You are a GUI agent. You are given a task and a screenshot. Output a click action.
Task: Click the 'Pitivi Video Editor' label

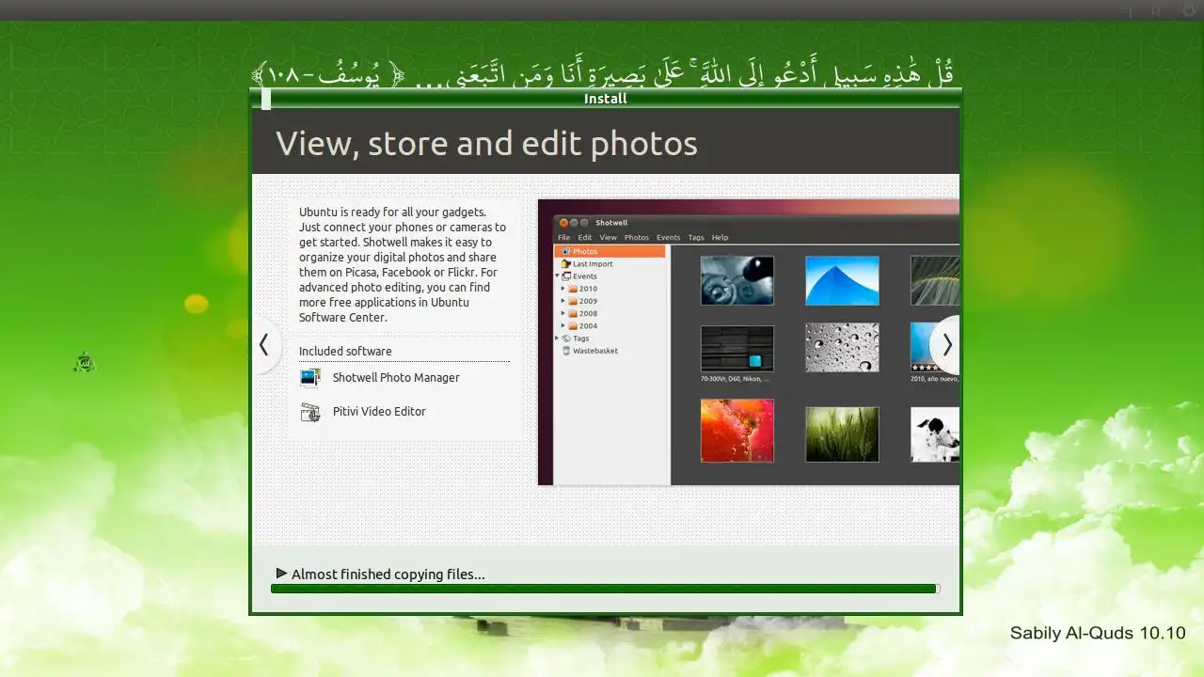click(379, 412)
